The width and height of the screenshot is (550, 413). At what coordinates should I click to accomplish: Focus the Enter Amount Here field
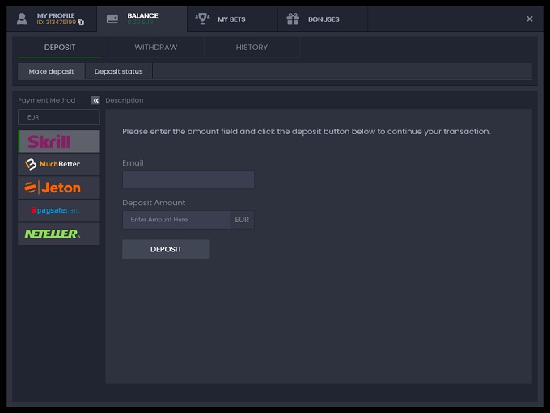[176, 220]
